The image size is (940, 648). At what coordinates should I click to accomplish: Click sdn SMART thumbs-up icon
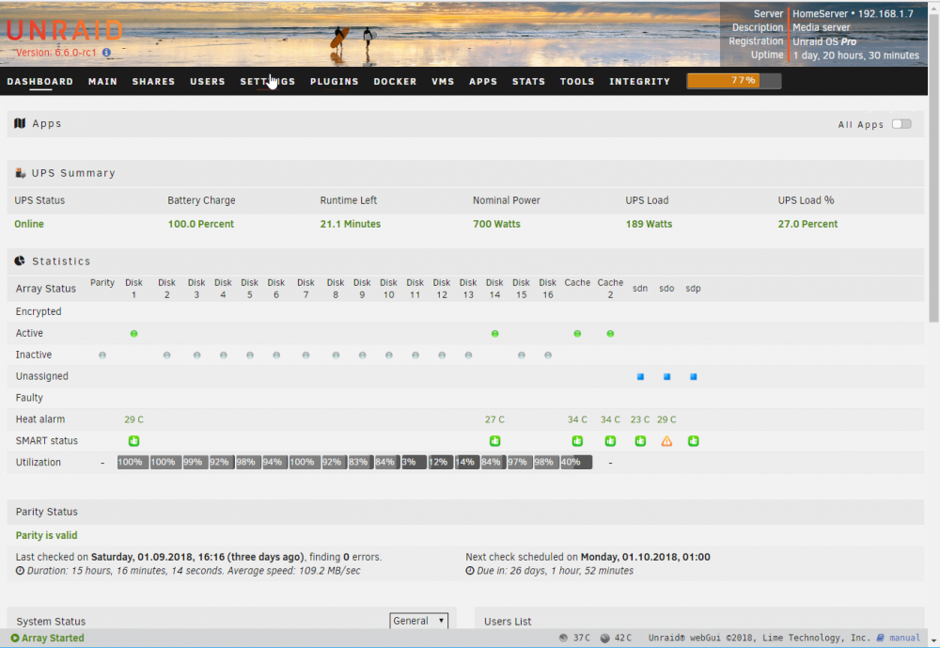click(640, 441)
